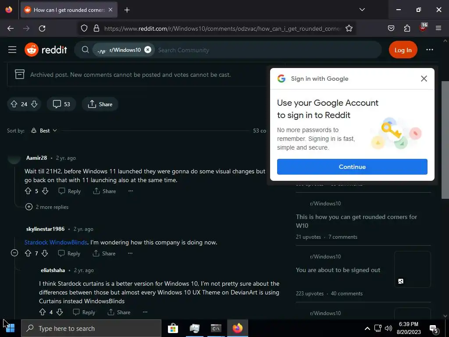Downvote eliatshaha's comment
The height and width of the screenshot is (337, 449).
pos(60,312)
